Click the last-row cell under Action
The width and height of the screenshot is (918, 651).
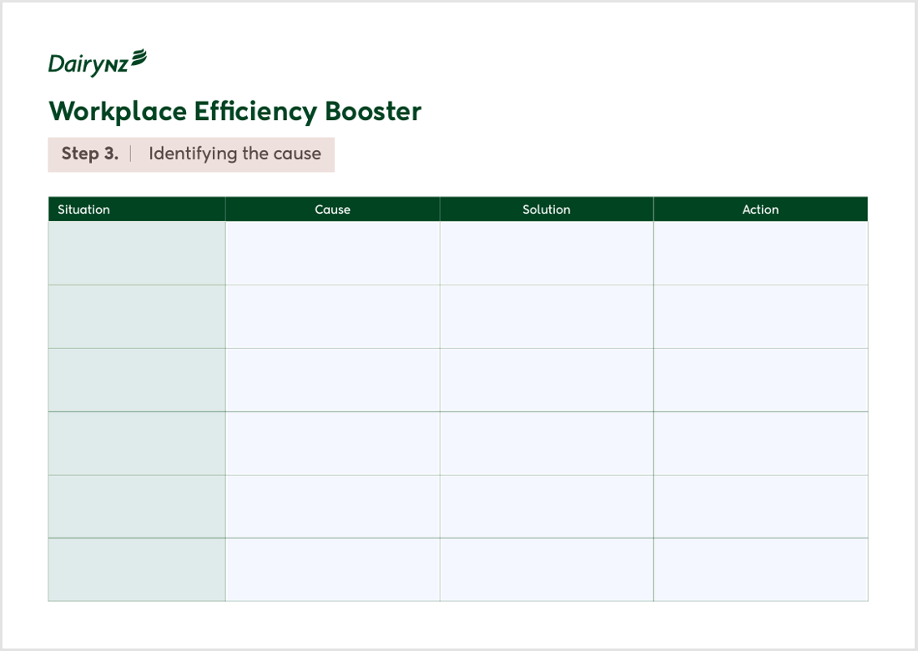click(760, 569)
